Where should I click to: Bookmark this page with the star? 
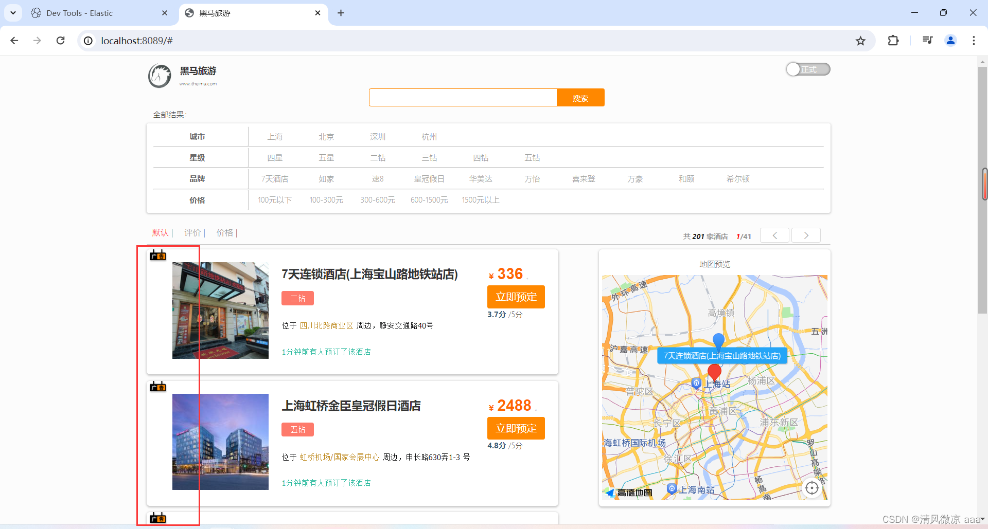[860, 41]
